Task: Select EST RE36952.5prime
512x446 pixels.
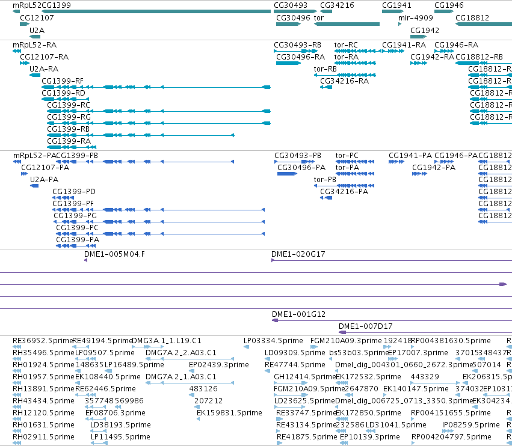Action: 43,341
